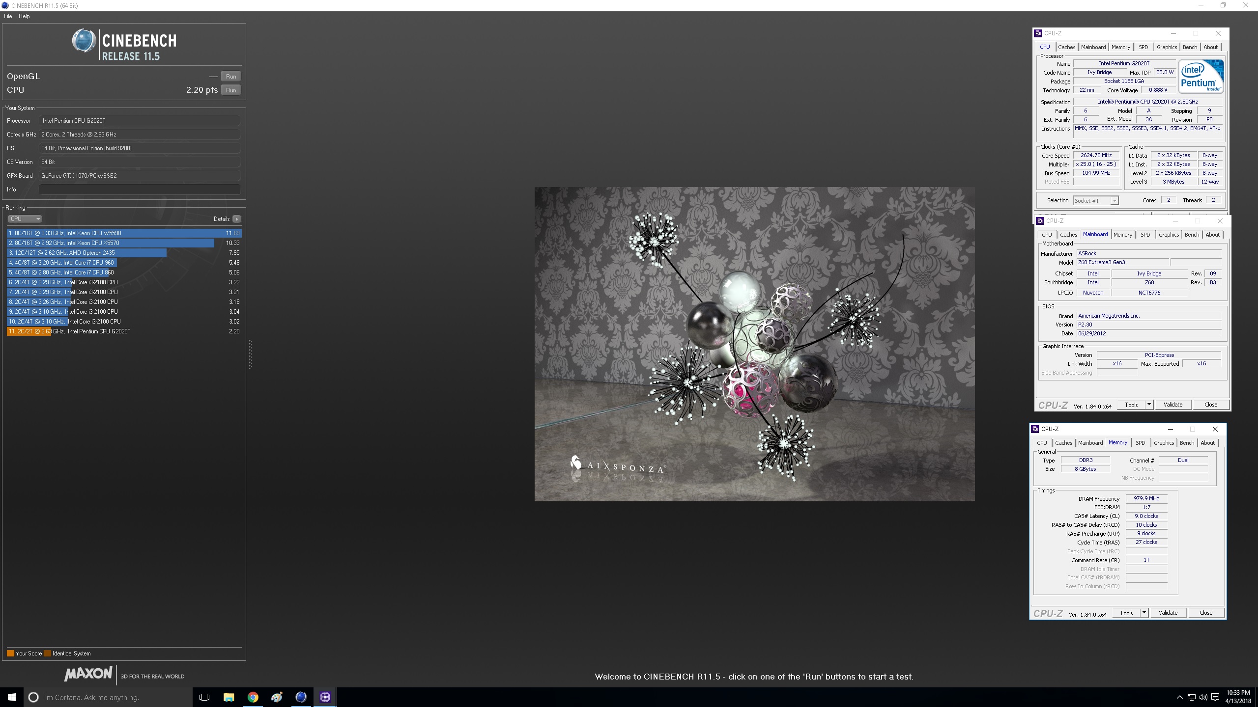Show hidden system tray icons

pyautogui.click(x=1179, y=697)
